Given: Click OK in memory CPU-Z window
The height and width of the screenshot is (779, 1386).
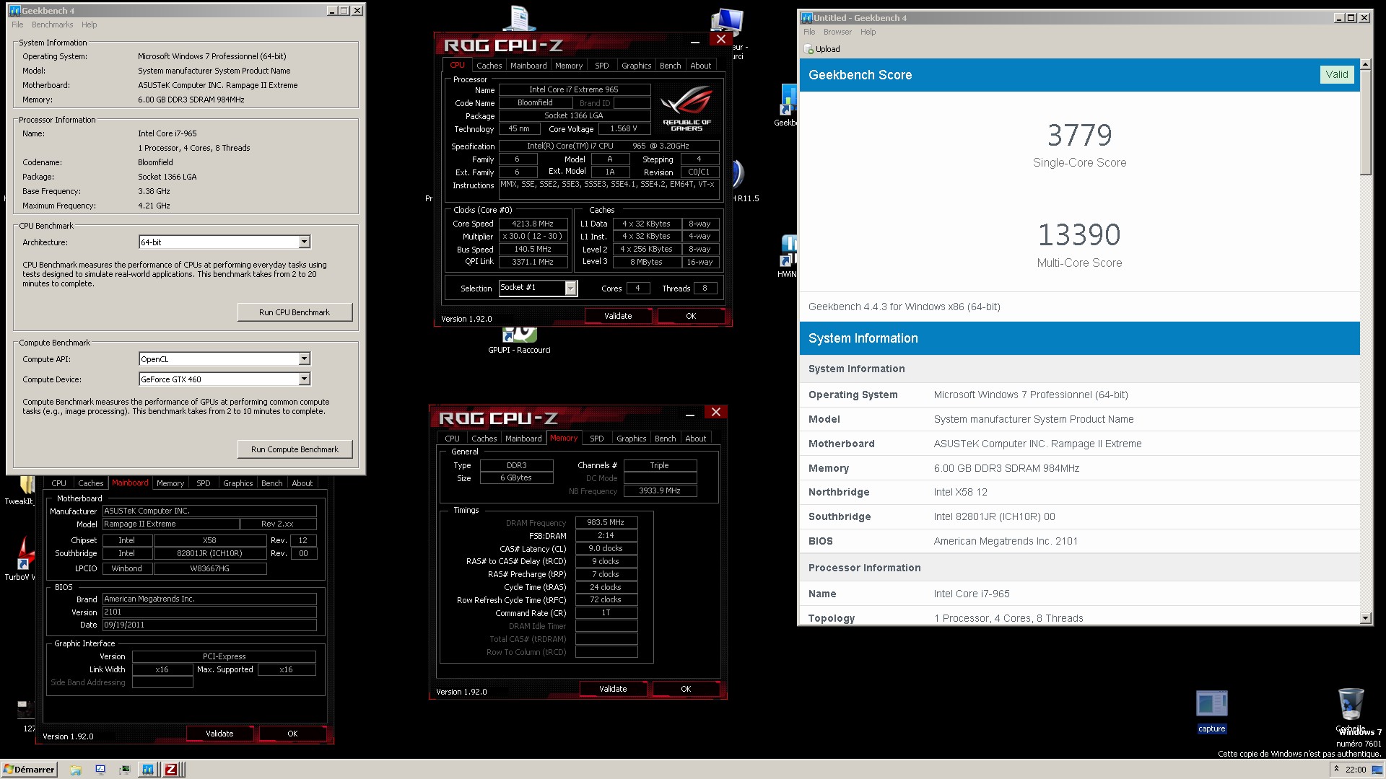Looking at the screenshot, I should [686, 689].
